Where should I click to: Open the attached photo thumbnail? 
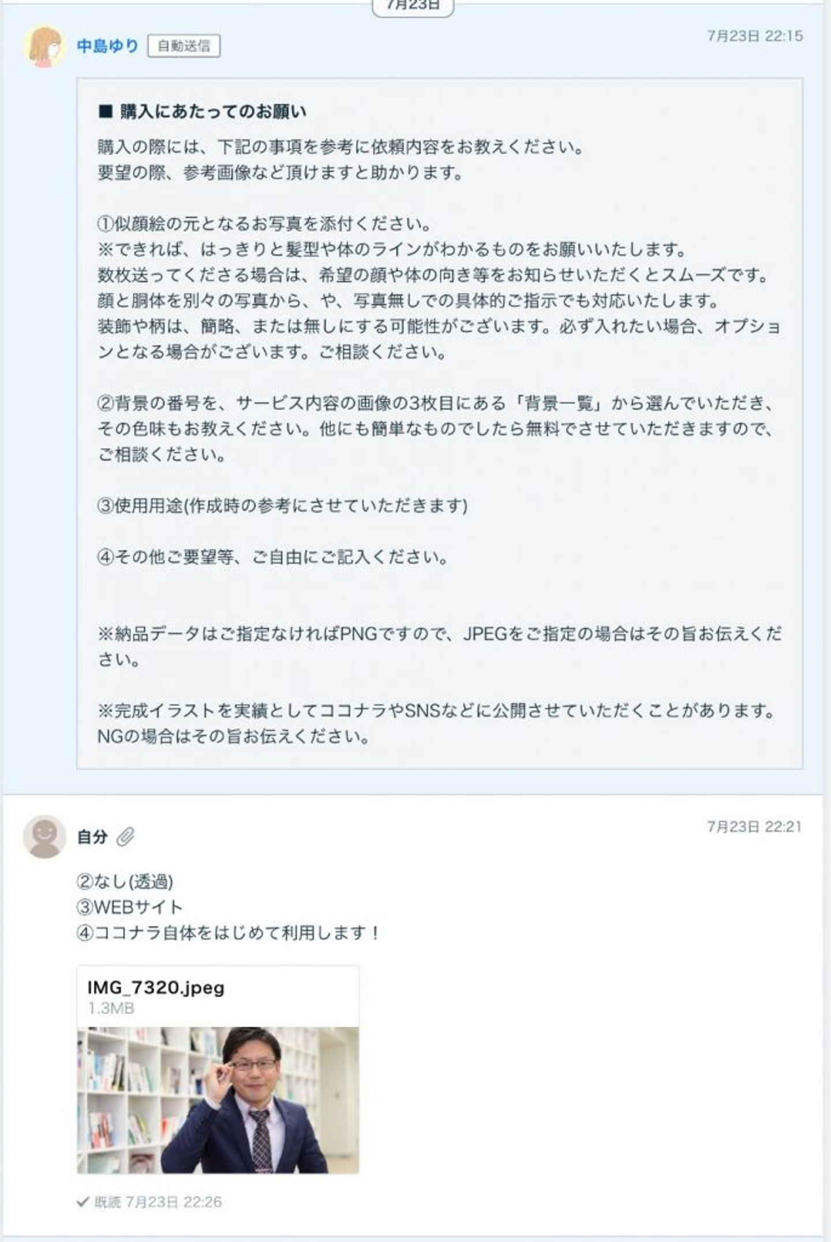[218, 1100]
